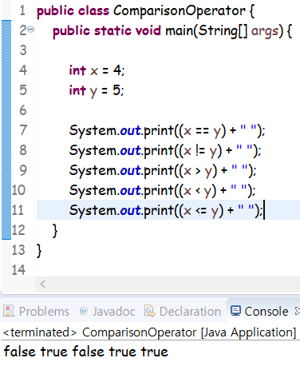Click line number 1 in the gutter
300x366 pixels.
(x=22, y=10)
